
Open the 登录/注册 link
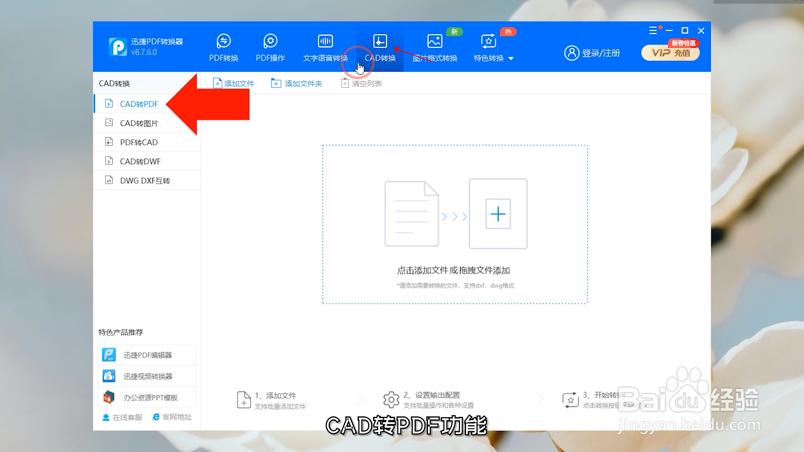tap(600, 53)
